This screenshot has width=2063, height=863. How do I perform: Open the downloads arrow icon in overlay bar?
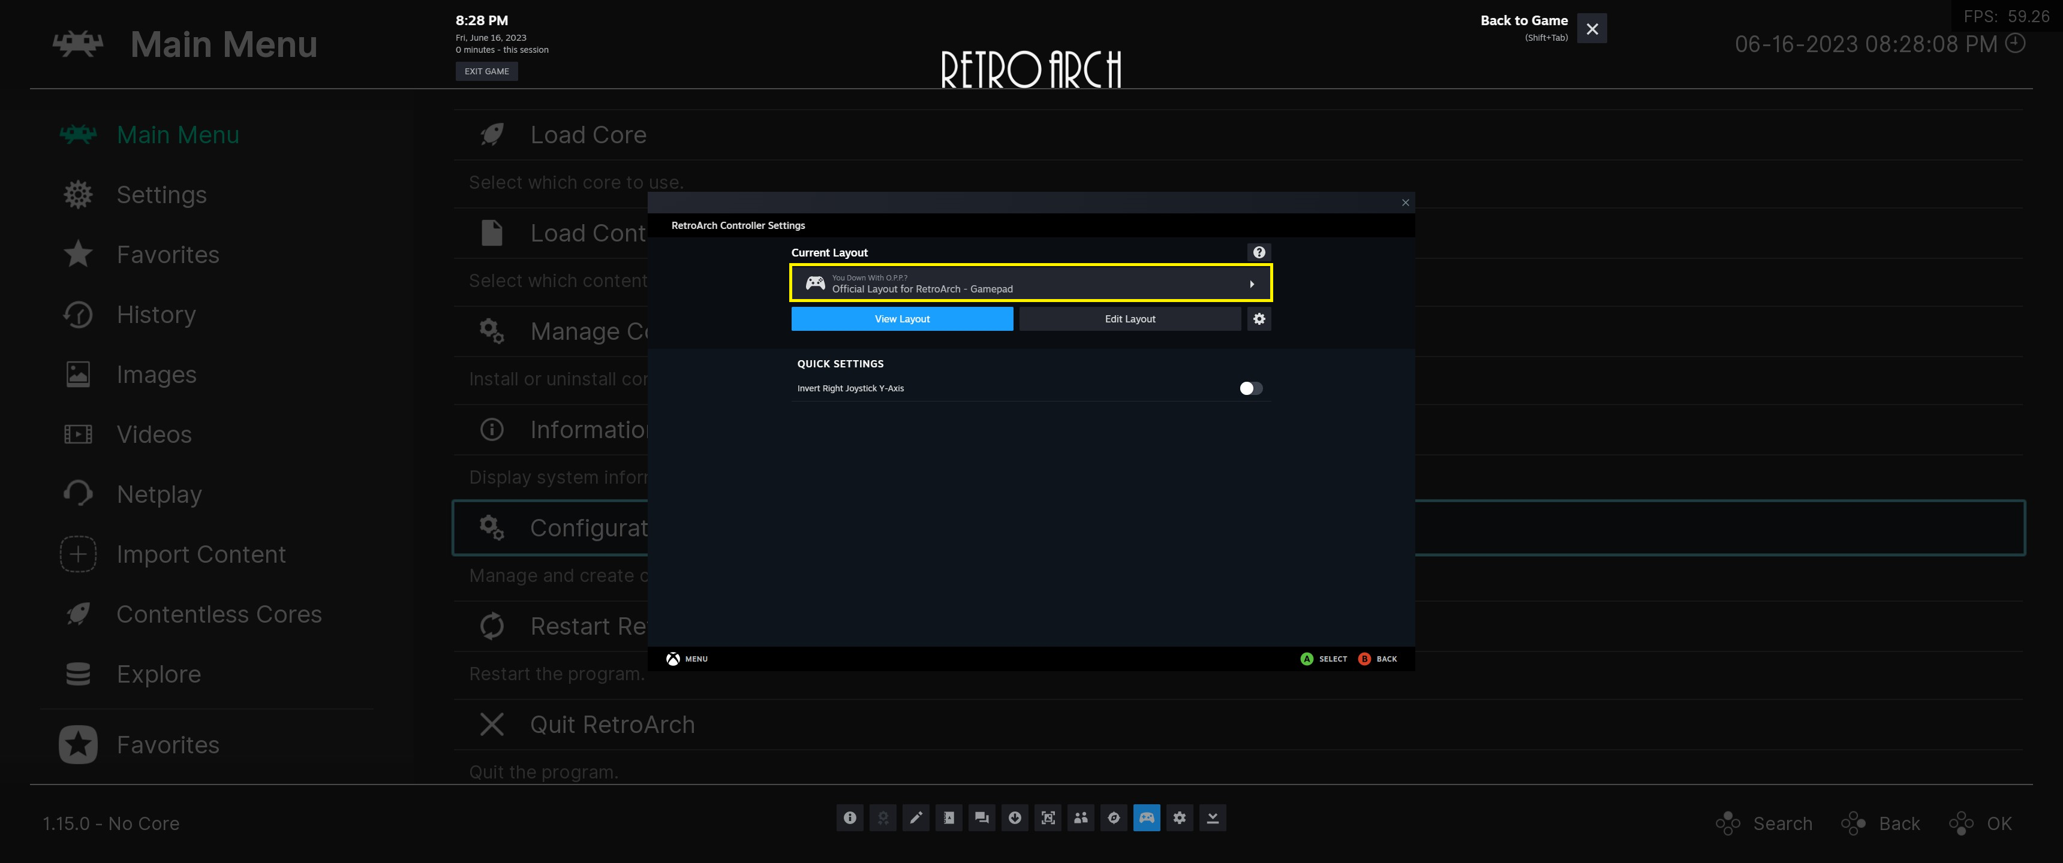[1015, 817]
